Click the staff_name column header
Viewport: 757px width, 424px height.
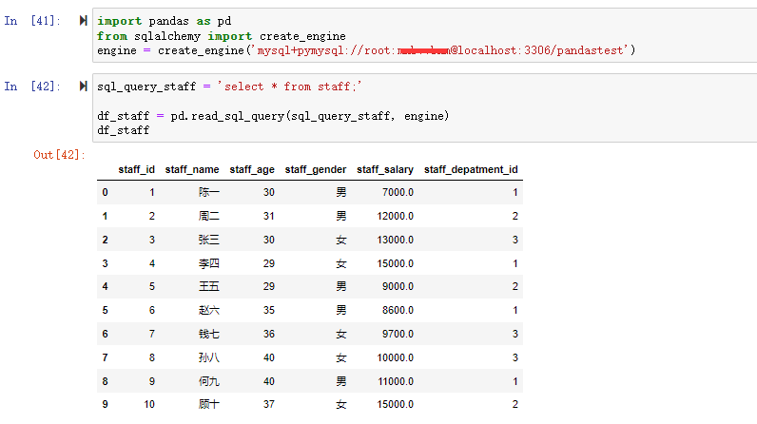click(x=192, y=170)
